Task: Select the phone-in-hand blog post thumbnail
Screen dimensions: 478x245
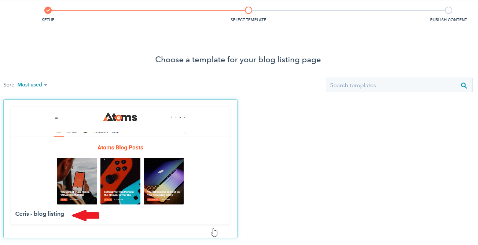Action: (77, 181)
